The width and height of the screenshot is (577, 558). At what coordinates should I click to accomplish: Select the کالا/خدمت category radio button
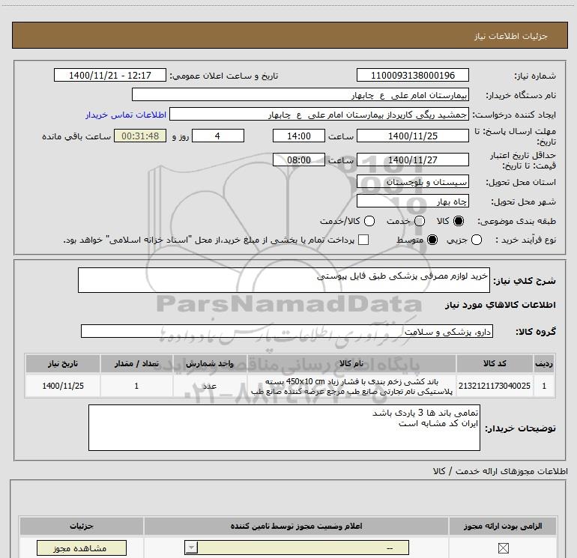click(x=369, y=221)
